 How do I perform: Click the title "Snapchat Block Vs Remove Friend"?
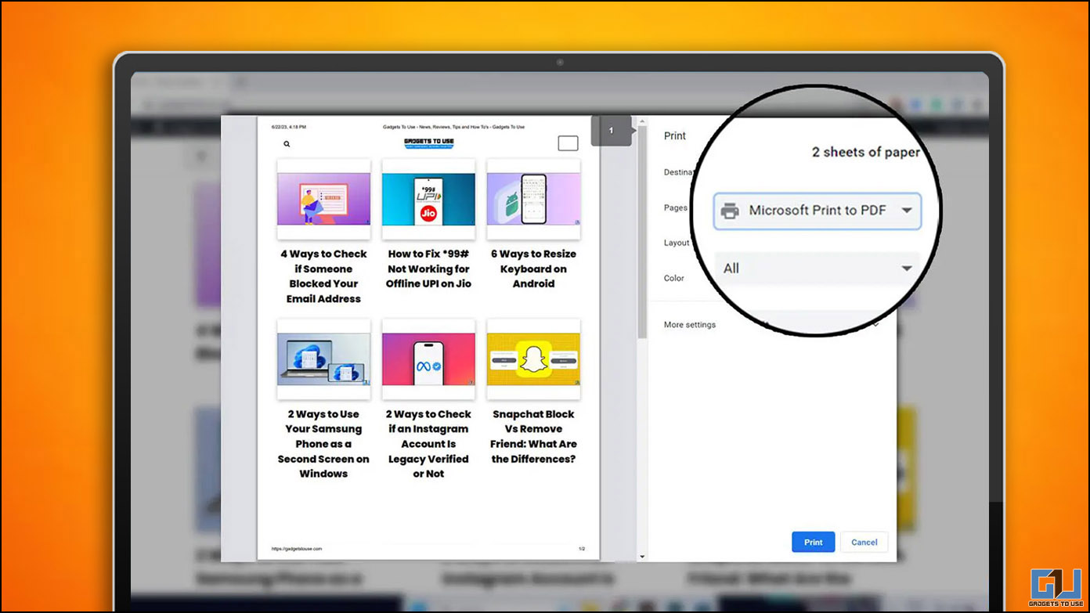[x=533, y=436]
